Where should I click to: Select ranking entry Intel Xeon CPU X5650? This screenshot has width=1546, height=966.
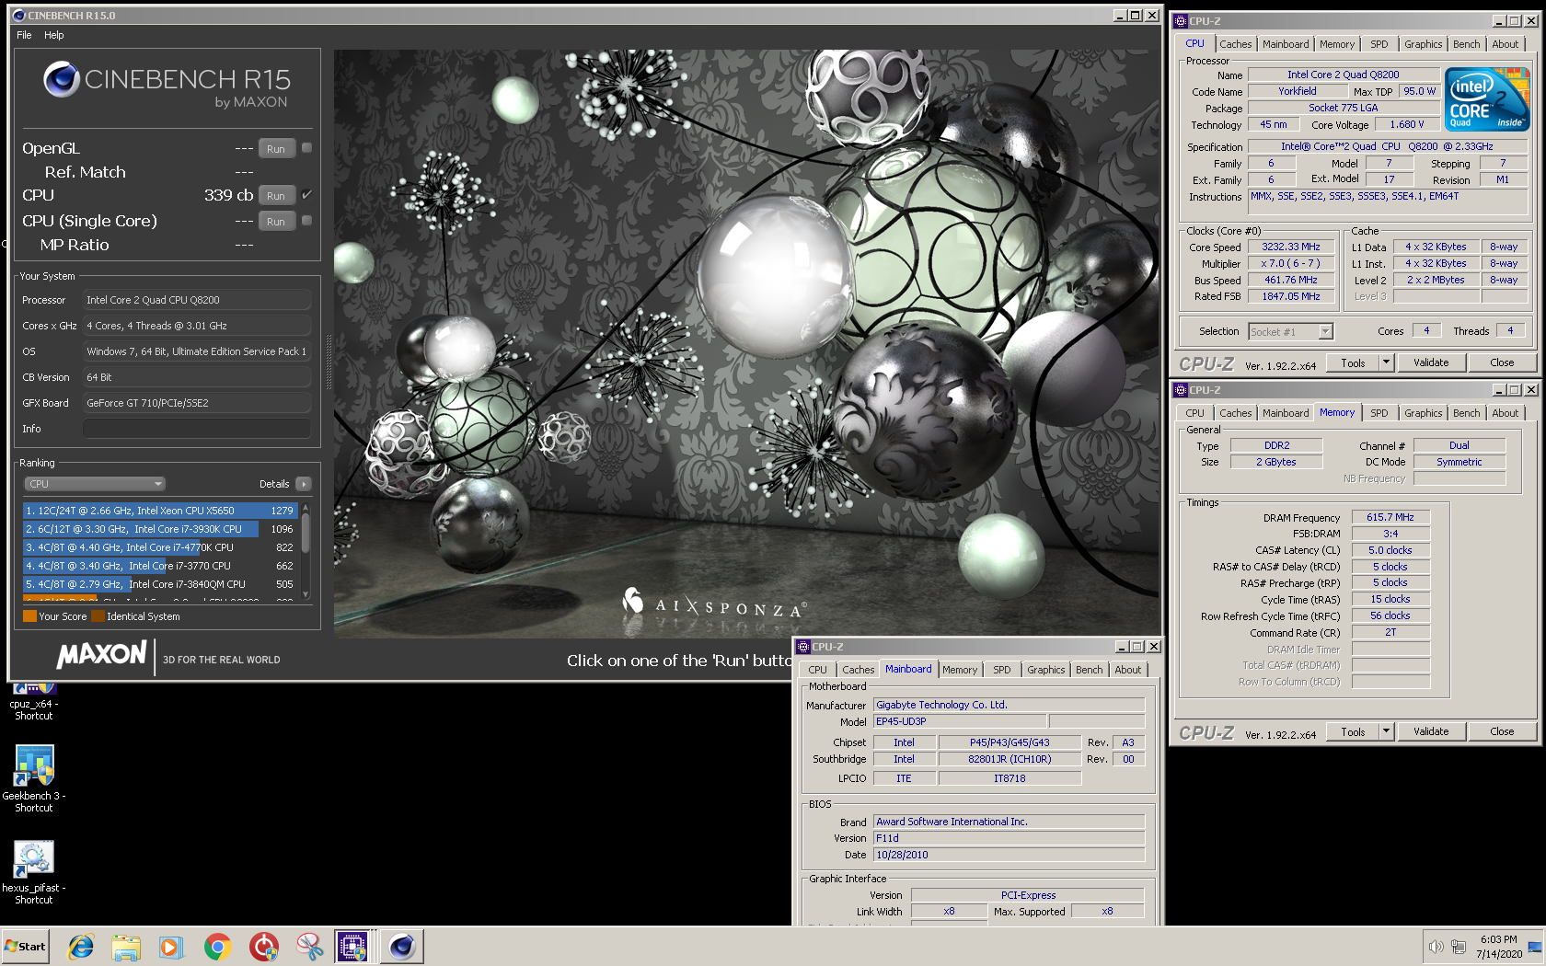160,511
